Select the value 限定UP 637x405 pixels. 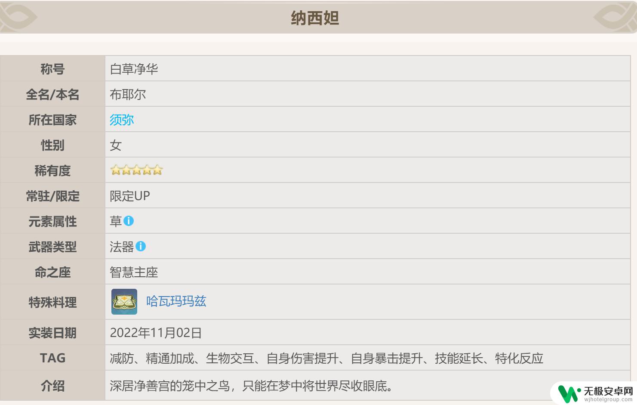(130, 196)
